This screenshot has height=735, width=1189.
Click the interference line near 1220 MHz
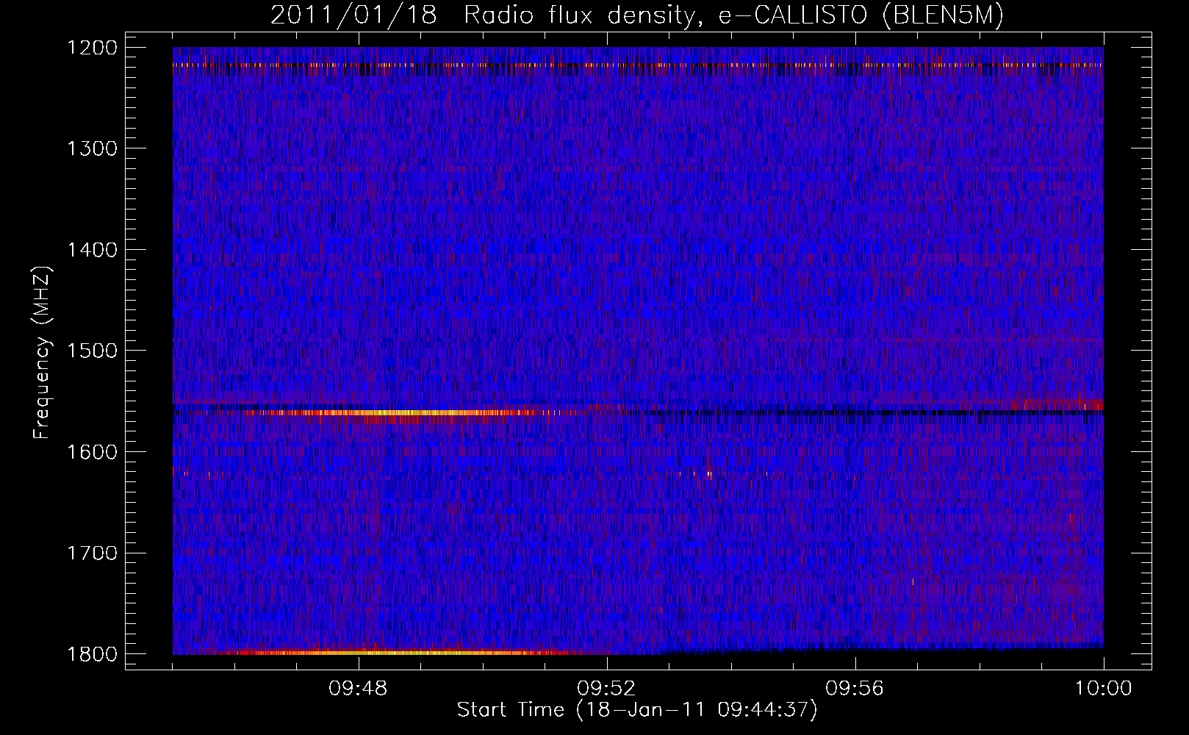pyautogui.click(x=638, y=65)
